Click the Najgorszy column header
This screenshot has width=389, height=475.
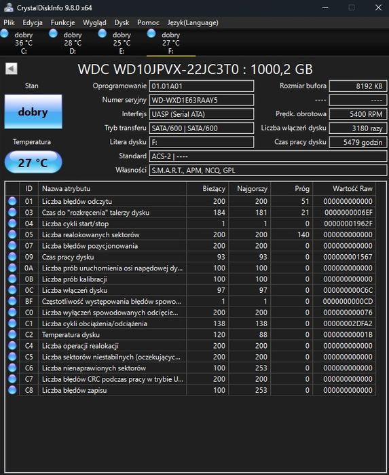coord(250,188)
